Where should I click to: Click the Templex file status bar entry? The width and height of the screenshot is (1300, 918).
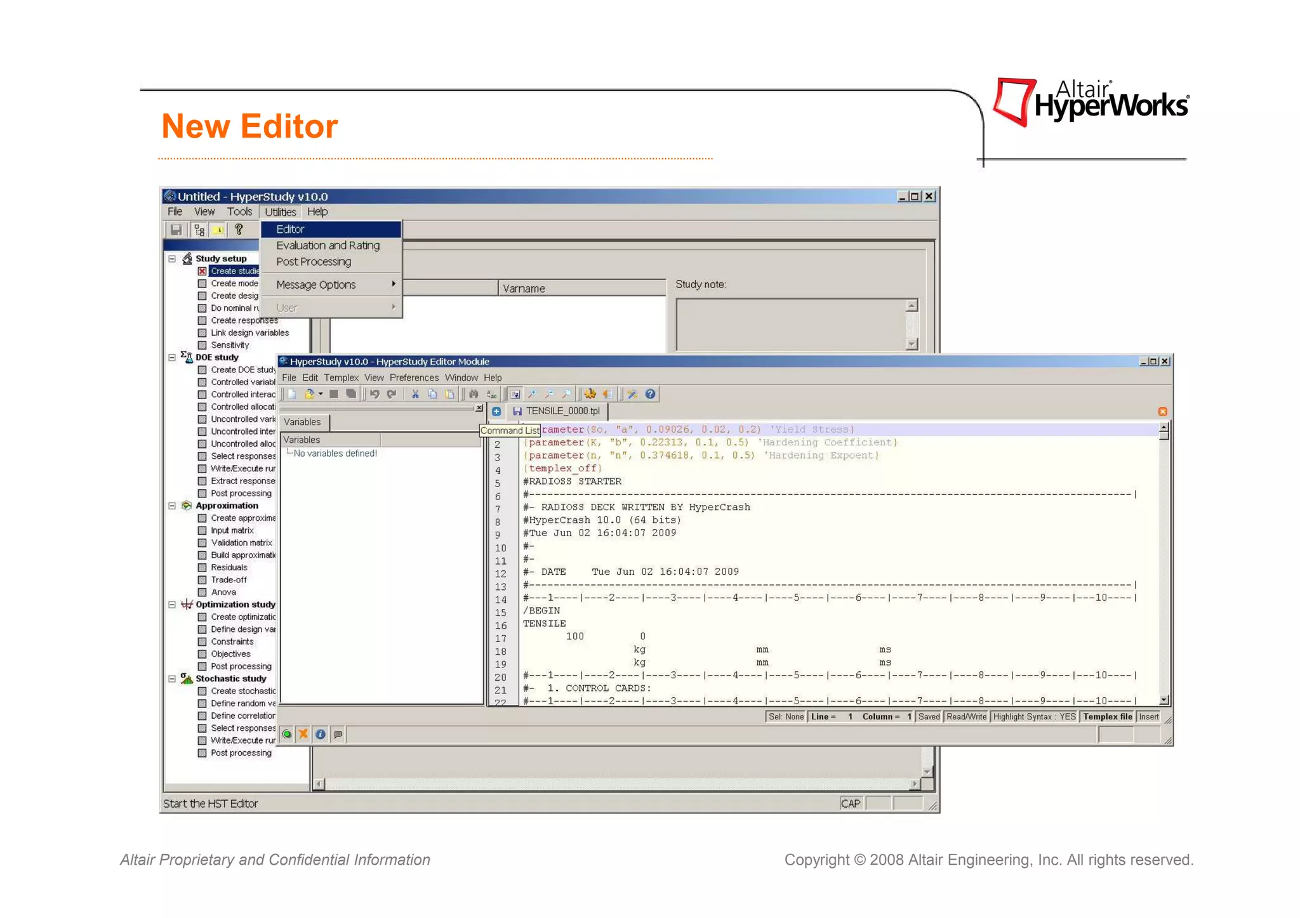pos(1107,717)
